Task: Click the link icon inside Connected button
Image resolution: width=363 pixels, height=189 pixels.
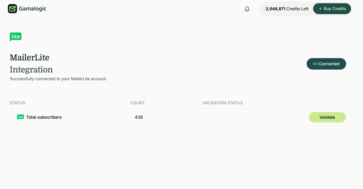Action: [x=315, y=64]
